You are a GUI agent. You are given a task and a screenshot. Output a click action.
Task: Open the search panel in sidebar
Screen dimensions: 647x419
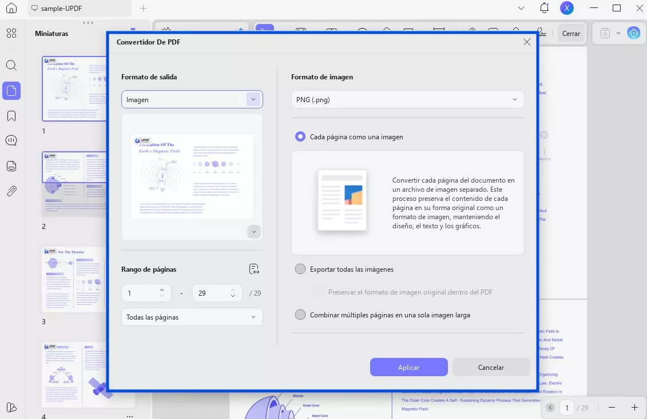pos(11,65)
